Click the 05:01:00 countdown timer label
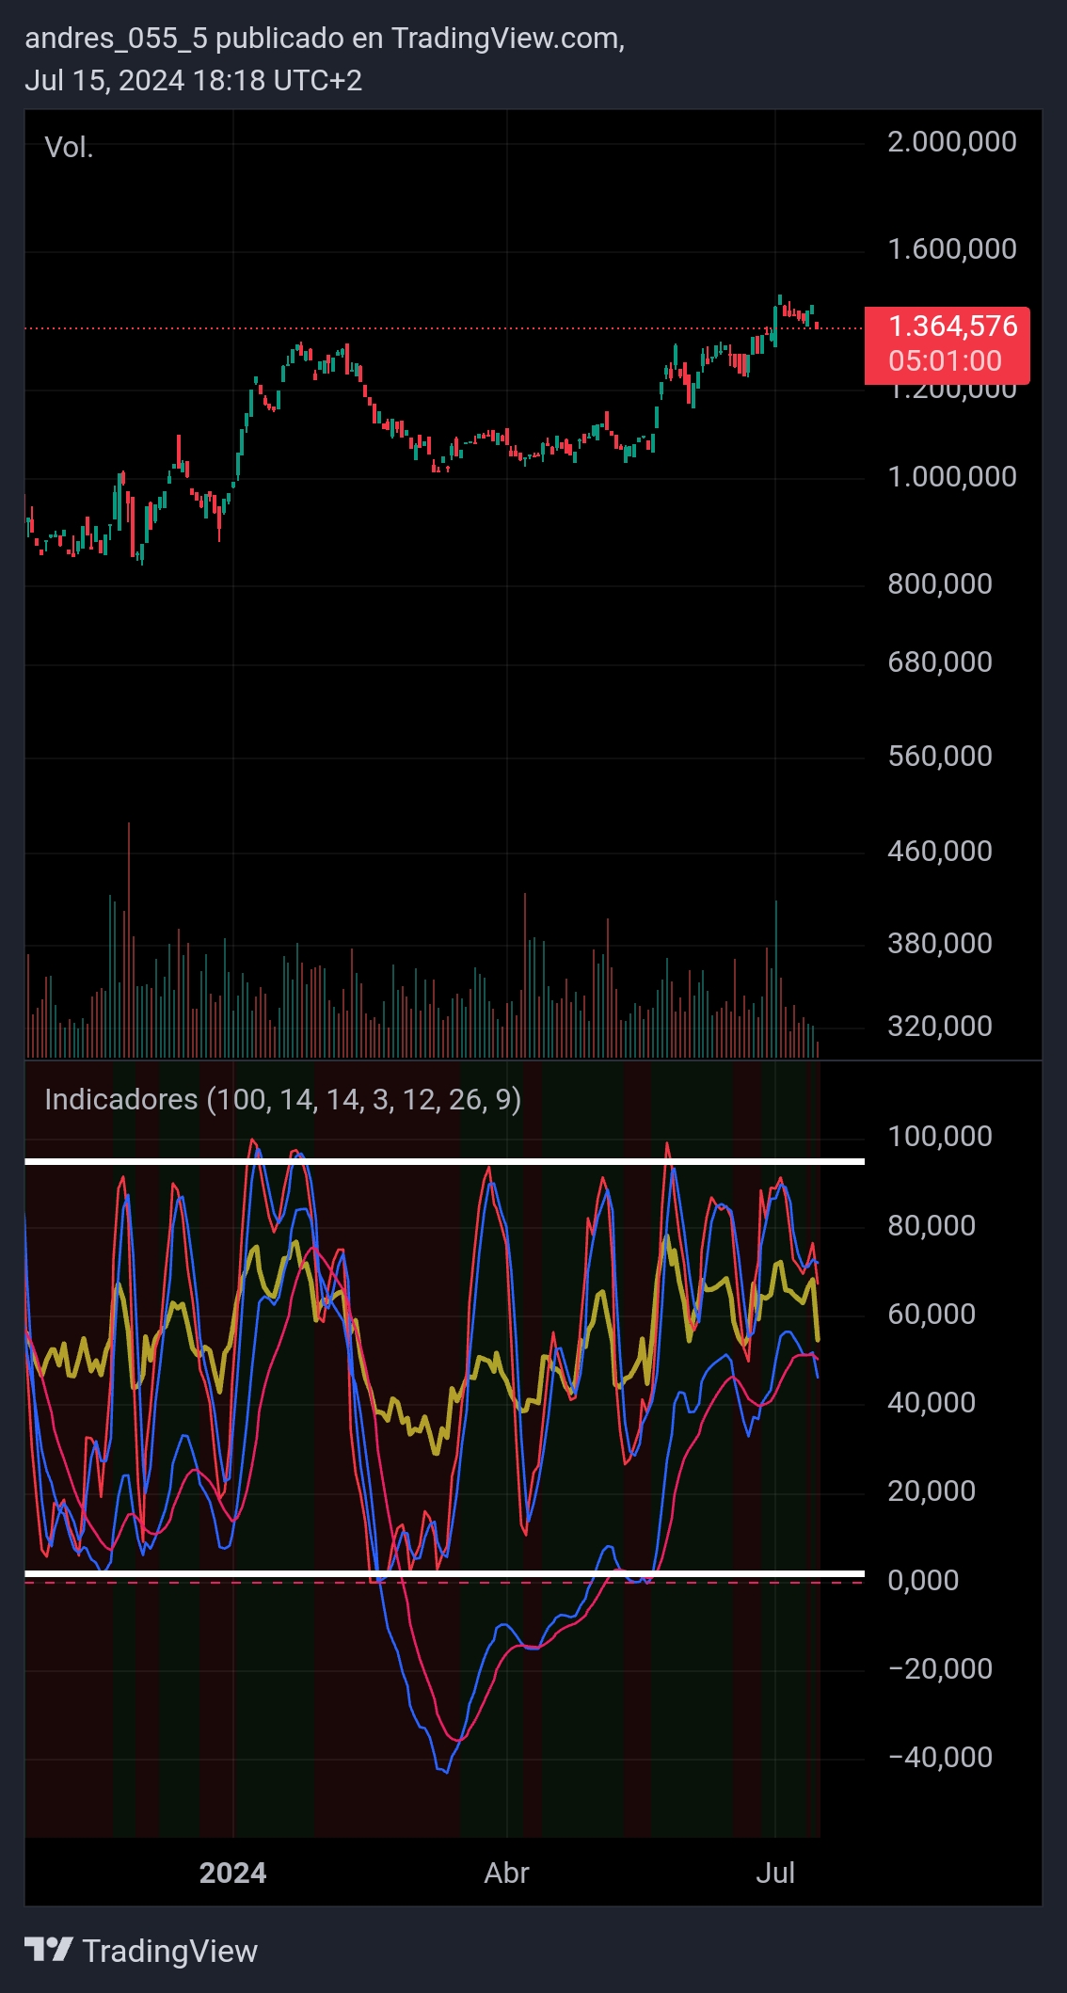 point(945,361)
